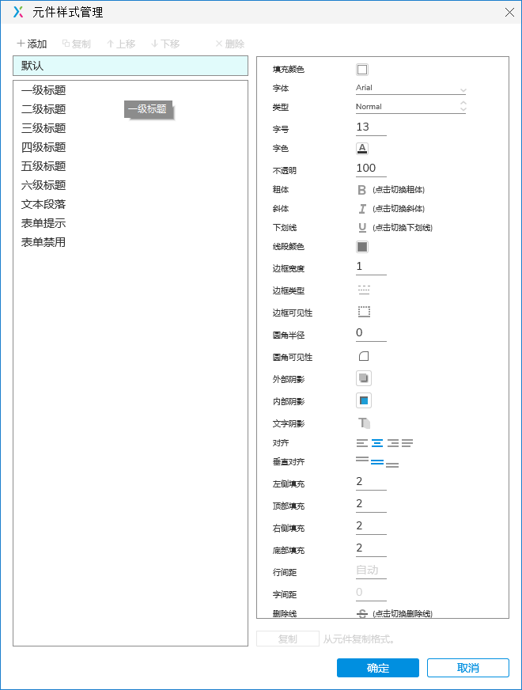Open the 边框类型 border type icon

[364, 290]
